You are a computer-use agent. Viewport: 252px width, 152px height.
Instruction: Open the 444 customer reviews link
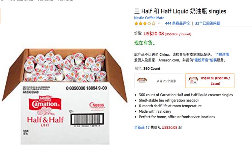coord(177,23)
